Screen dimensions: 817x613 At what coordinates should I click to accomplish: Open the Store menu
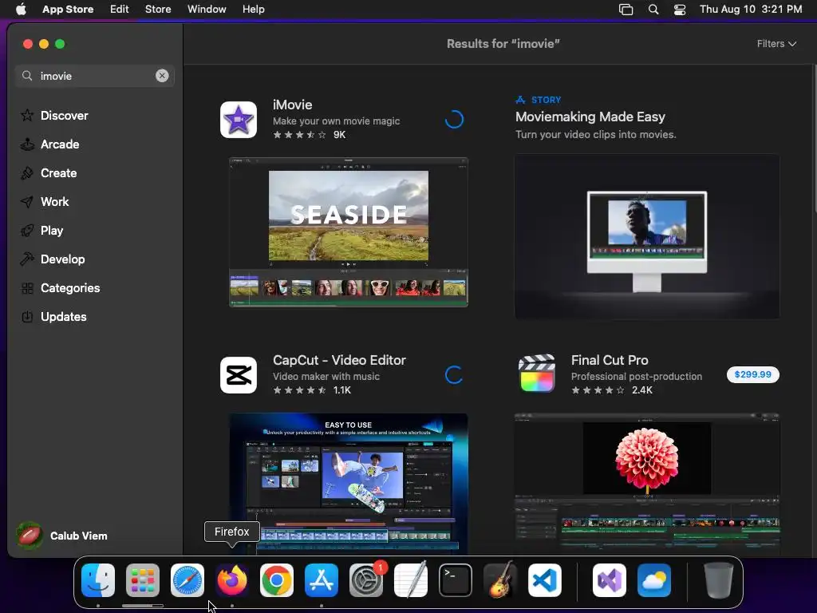pos(158,9)
